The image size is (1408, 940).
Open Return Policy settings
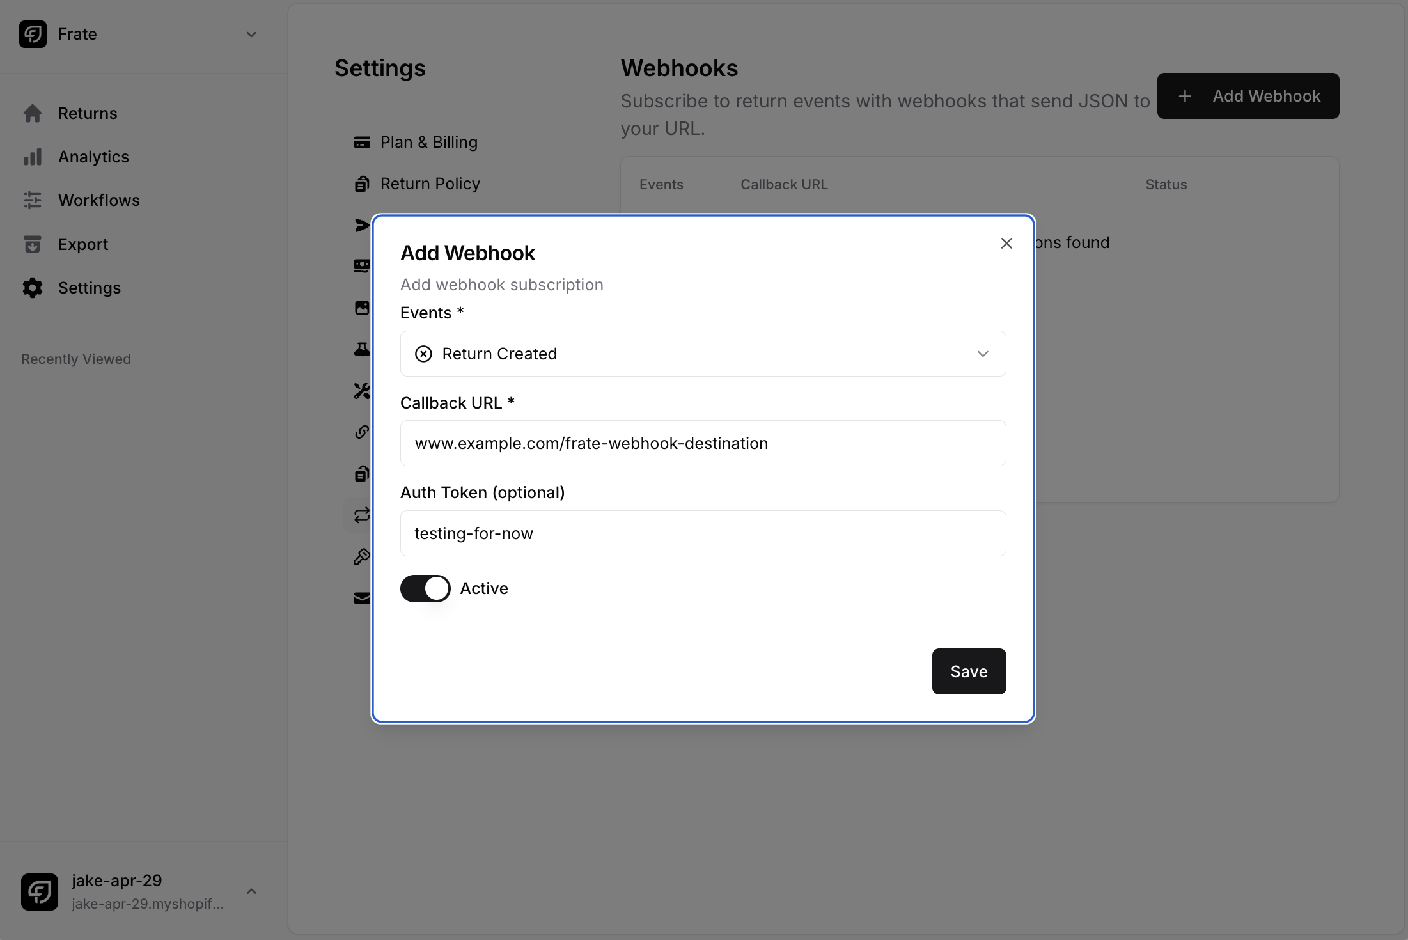tap(430, 184)
